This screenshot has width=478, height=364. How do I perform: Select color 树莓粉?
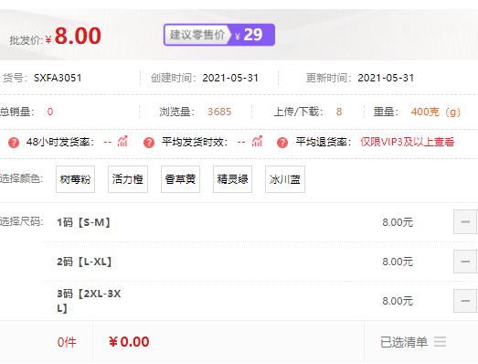pyautogui.click(x=75, y=179)
